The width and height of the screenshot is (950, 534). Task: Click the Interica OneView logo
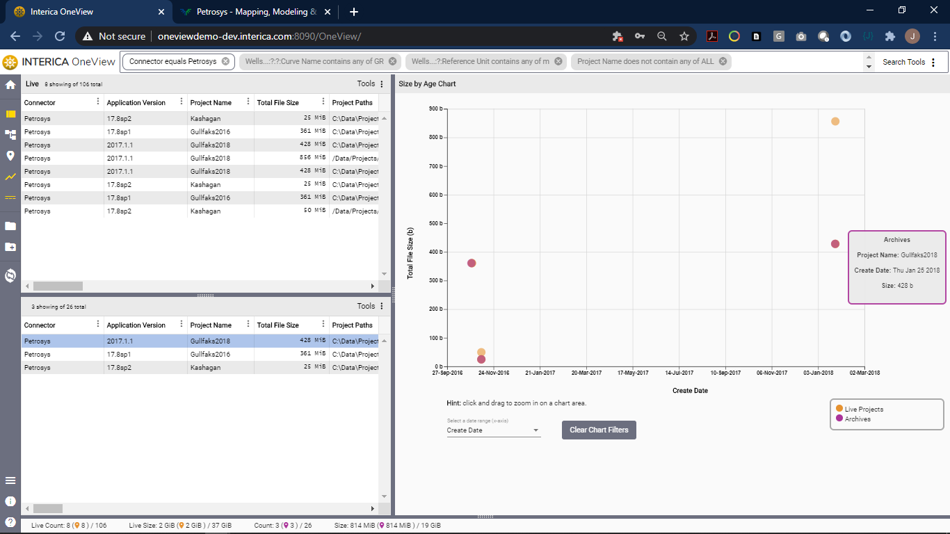59,62
